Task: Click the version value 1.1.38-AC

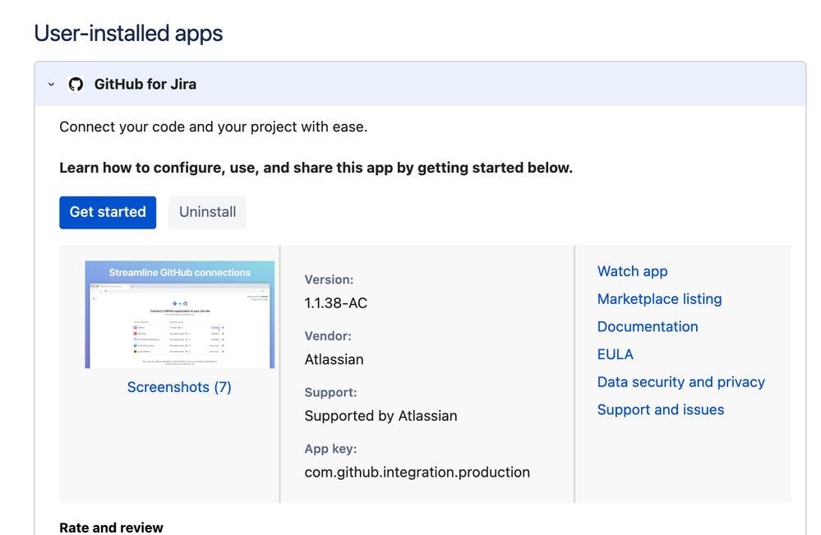Action: pos(335,303)
